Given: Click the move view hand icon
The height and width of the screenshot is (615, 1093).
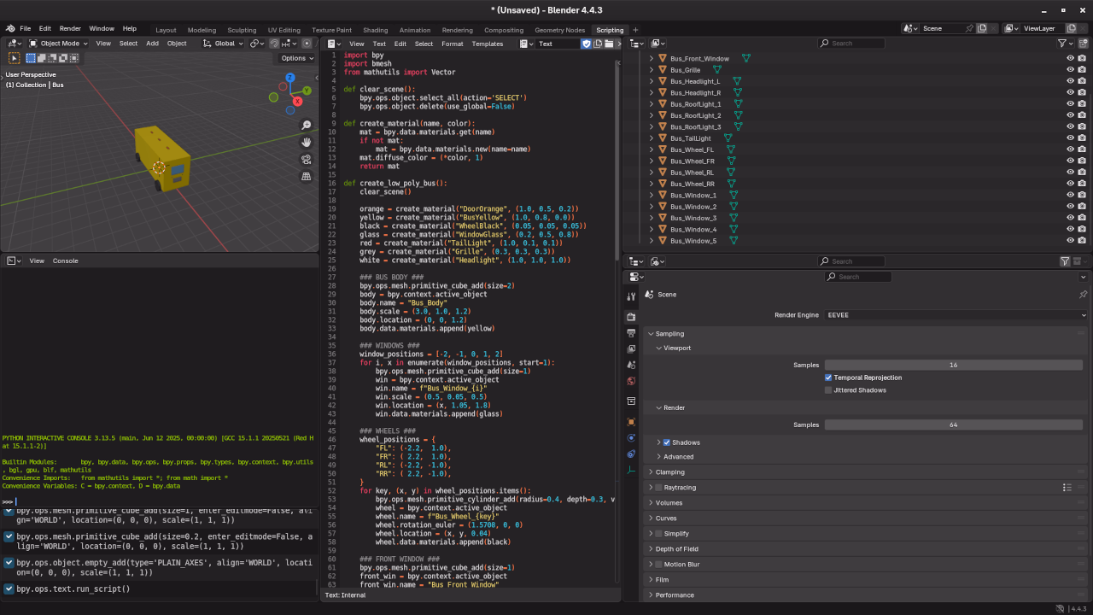Looking at the screenshot, I should tap(307, 143).
